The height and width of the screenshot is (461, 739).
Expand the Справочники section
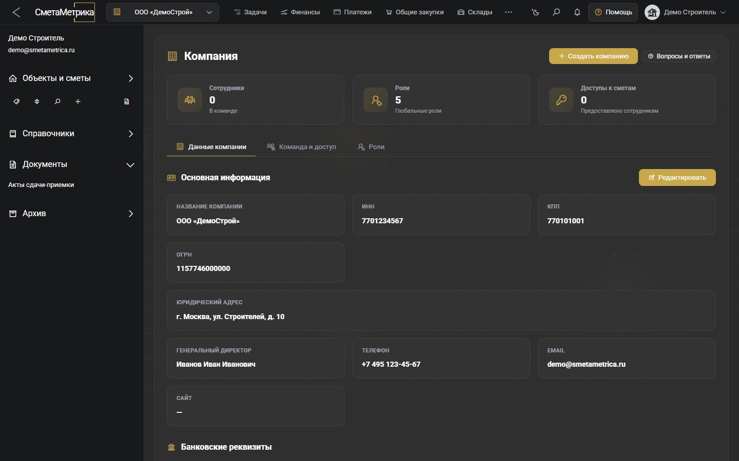(x=131, y=134)
